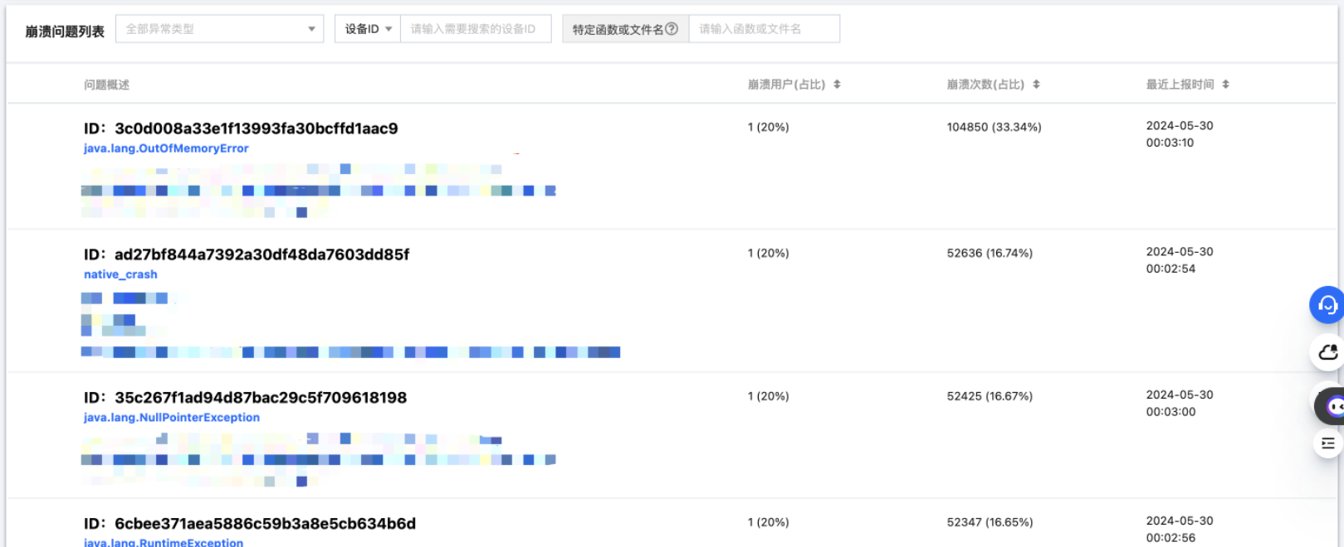Open the java.lang.NullPointerException issue link
Viewport: 1344px width, 547px height.
tap(172, 418)
